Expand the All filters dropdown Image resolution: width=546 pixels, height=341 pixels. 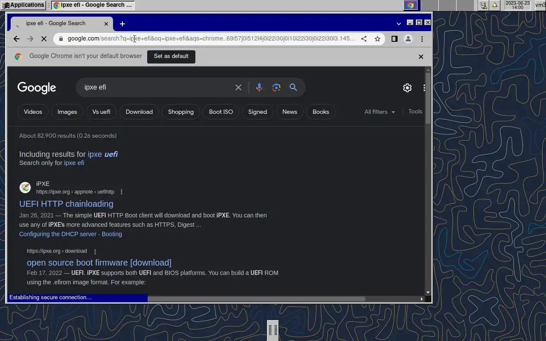tap(380, 112)
